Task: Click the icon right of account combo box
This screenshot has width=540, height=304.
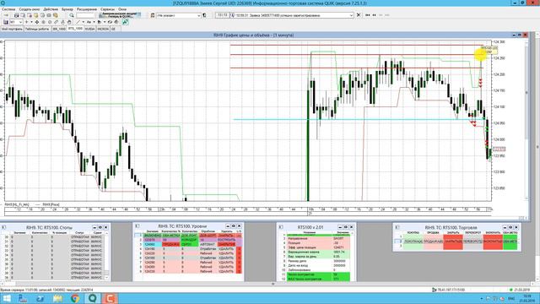Action: 204,15
